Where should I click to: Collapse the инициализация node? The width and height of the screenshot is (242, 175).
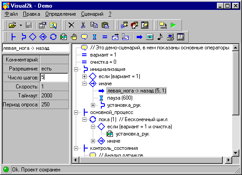76,69
